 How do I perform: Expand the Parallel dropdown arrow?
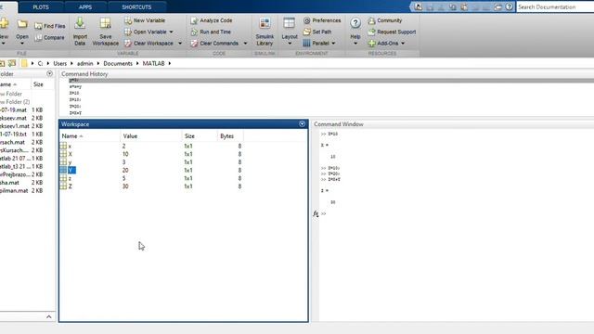coord(333,44)
